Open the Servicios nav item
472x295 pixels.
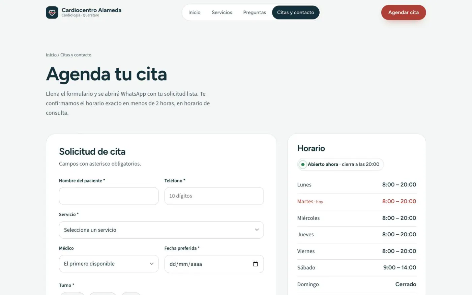[222, 12]
